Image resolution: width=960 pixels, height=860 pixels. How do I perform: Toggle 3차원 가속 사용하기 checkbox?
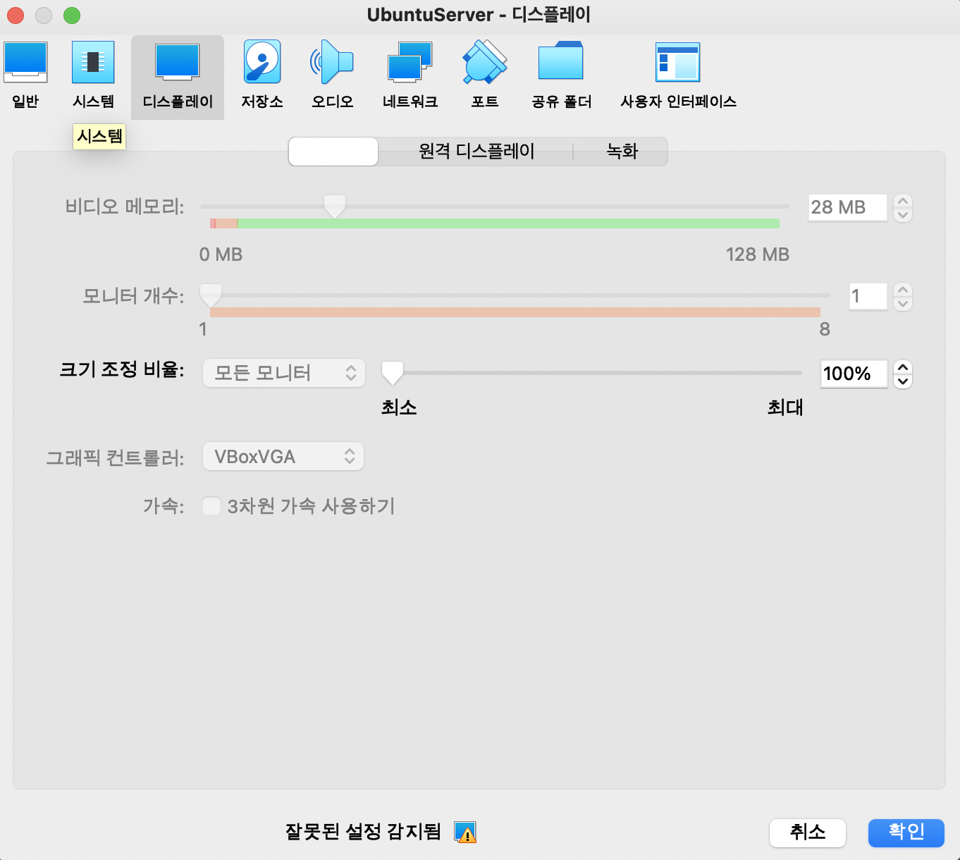[211, 506]
